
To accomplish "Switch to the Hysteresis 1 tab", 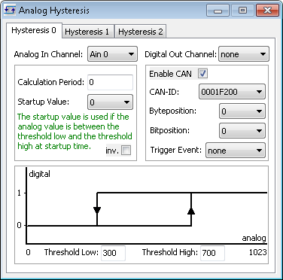I will point(87,32).
